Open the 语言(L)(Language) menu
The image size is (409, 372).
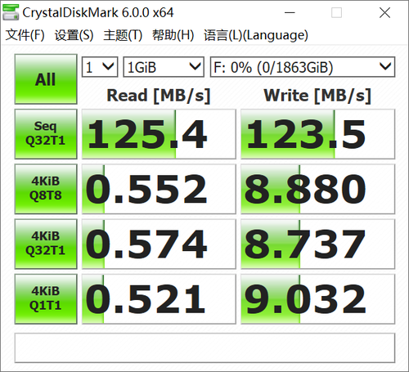click(256, 35)
